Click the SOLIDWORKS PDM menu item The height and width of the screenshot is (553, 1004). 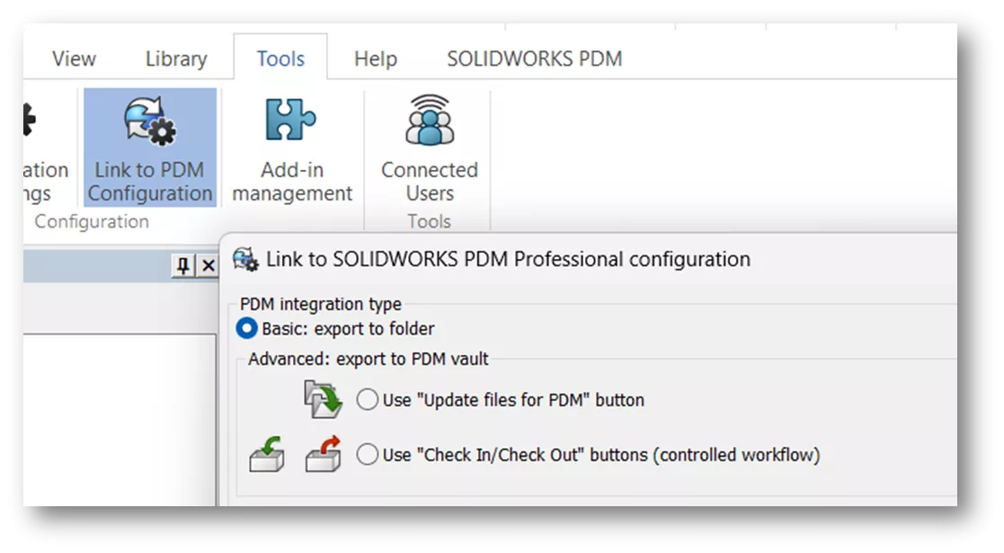(x=533, y=58)
